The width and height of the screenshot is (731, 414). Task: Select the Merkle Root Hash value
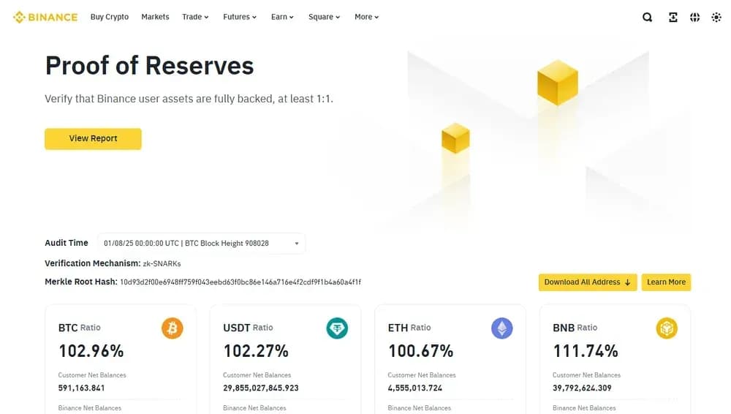click(240, 282)
